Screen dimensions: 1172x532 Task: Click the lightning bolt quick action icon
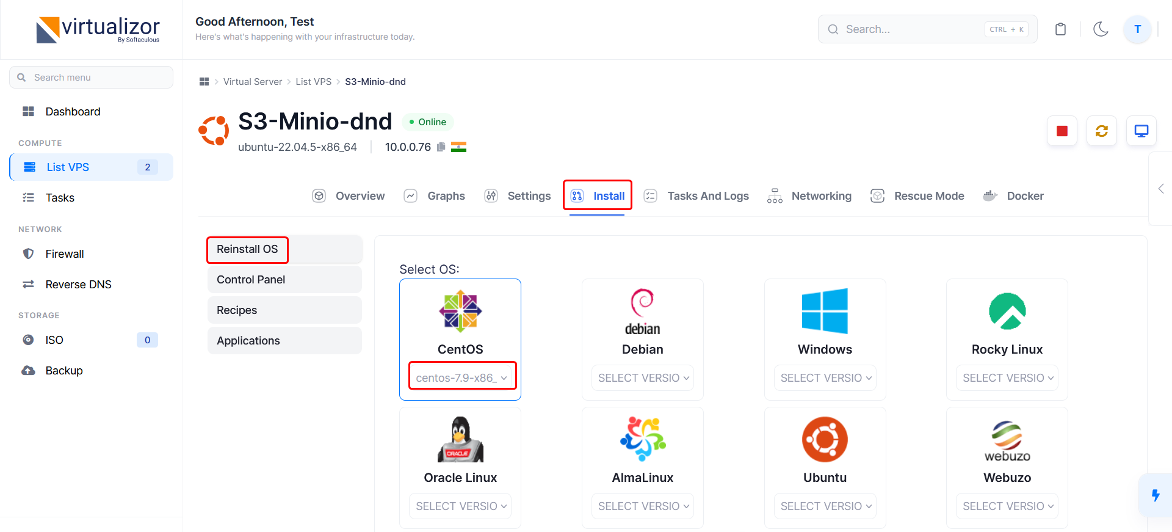coord(1156,495)
